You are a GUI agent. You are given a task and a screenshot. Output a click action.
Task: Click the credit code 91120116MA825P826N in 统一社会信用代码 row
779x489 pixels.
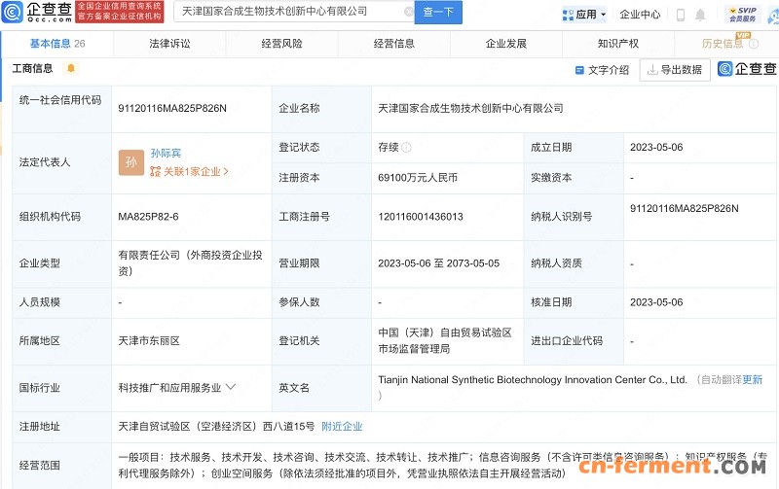point(172,108)
